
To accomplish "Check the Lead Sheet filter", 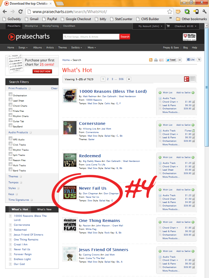I will (x=10, y=100).
